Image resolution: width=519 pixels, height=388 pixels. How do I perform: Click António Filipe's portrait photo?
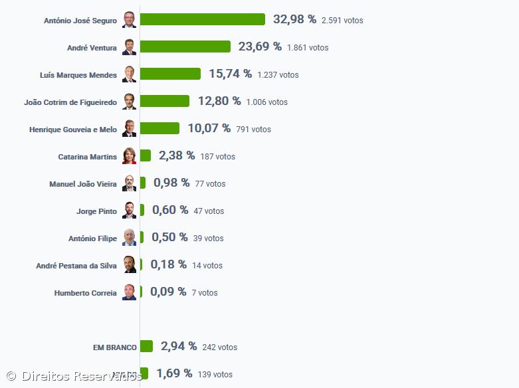point(129,238)
